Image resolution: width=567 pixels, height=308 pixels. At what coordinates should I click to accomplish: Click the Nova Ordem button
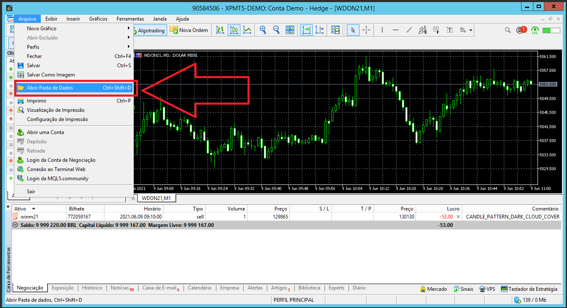click(x=189, y=30)
